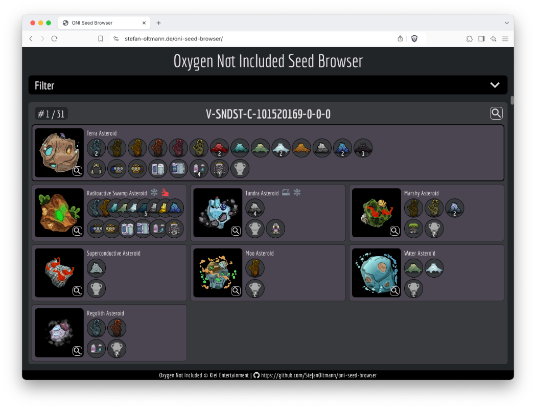This screenshot has width=536, height=409.
Task: Open the GitHub repository link in footer
Action: tap(318, 375)
